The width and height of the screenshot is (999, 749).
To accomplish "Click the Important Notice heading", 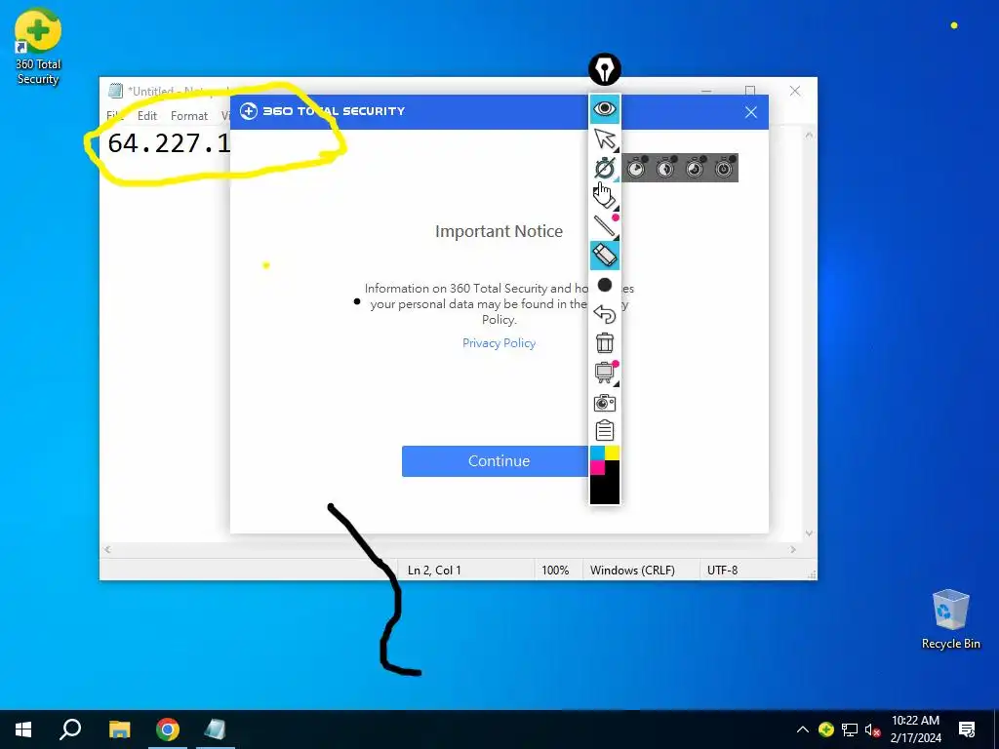I will pyautogui.click(x=499, y=231).
